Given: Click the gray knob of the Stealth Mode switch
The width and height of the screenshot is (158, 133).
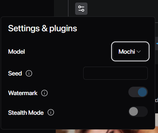Looking at the screenshot, I should [x=133, y=112].
